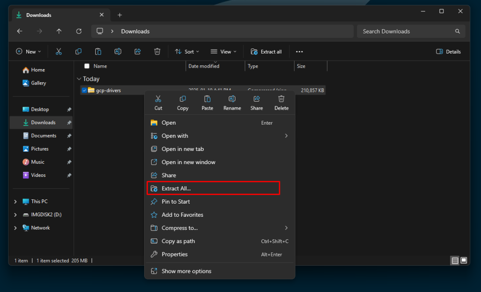Click the Copy icon in the toolbar
This screenshot has height=292, width=481.
coord(78,51)
